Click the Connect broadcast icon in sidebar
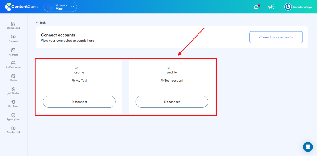This screenshot has height=156, width=317. point(13,37)
